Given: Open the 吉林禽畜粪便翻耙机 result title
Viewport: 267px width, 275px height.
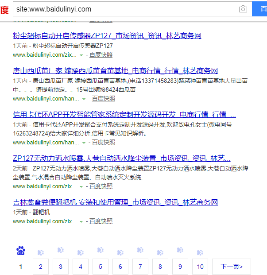Looking at the screenshot, I should [115, 202].
